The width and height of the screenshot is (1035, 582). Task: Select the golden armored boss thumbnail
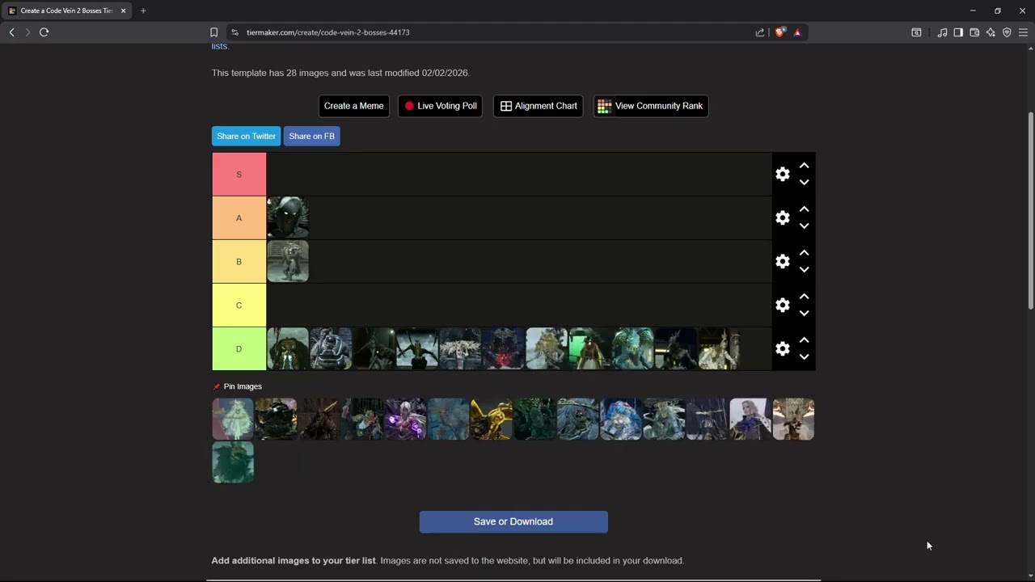(492, 419)
